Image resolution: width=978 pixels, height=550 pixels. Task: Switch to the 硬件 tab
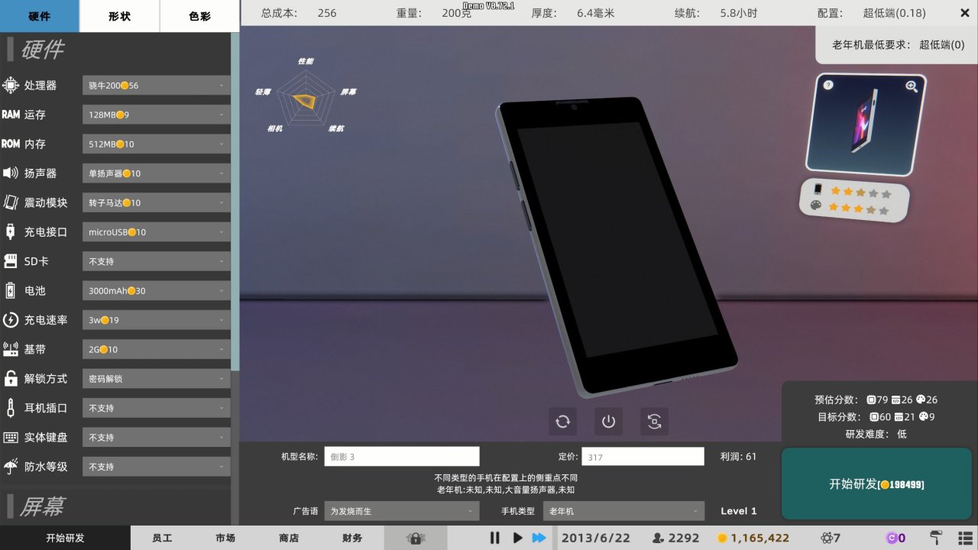pyautogui.click(x=40, y=16)
